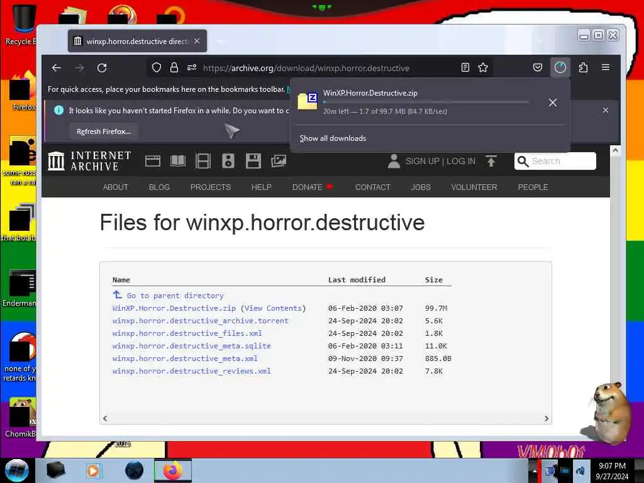Open the PEOPLE menu item
The height and width of the screenshot is (483, 644).
(533, 187)
